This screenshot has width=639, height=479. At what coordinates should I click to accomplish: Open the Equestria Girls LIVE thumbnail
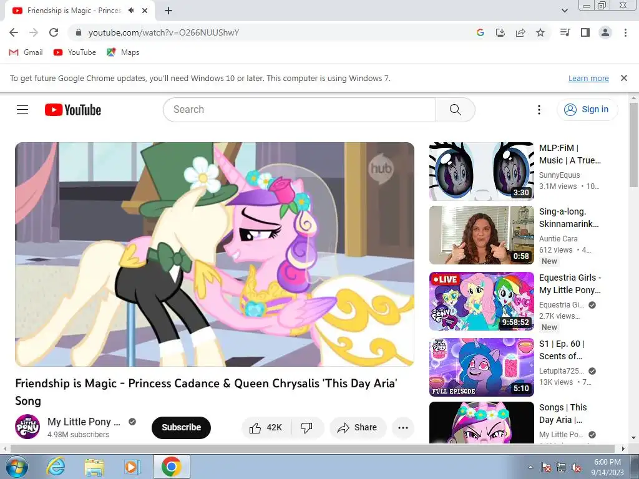pos(481,301)
